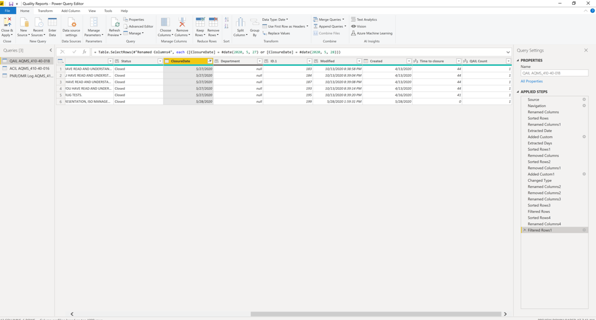Click the Enter Data table icon

(52, 22)
